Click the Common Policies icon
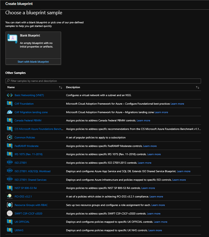The width and height of the screenshot is (209, 237). pyautogui.click(x=10, y=137)
